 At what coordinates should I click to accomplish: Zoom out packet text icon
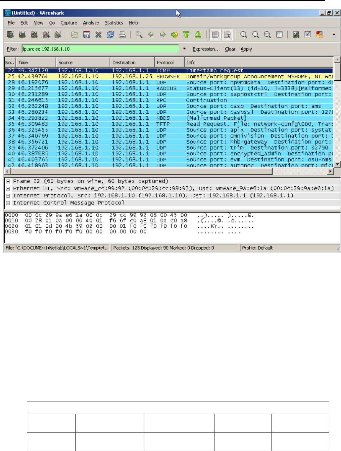tap(255, 34)
